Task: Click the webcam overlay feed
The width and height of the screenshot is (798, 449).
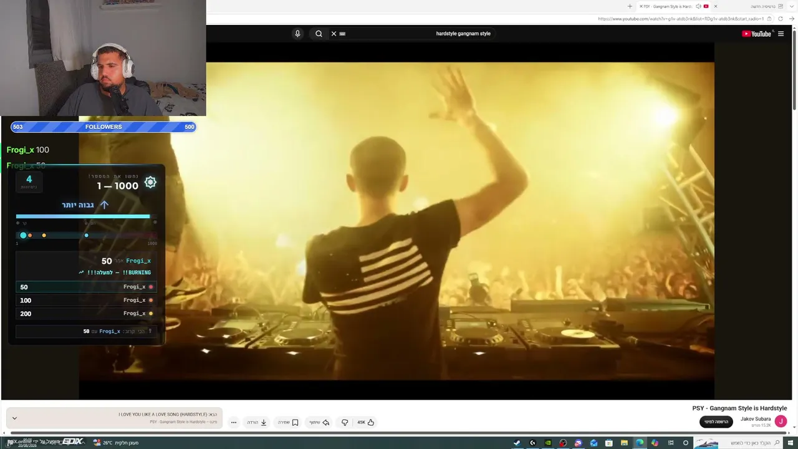Action: tap(103, 58)
